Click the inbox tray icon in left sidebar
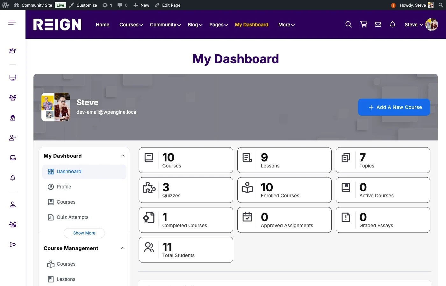The width and height of the screenshot is (446, 286). [x=13, y=158]
